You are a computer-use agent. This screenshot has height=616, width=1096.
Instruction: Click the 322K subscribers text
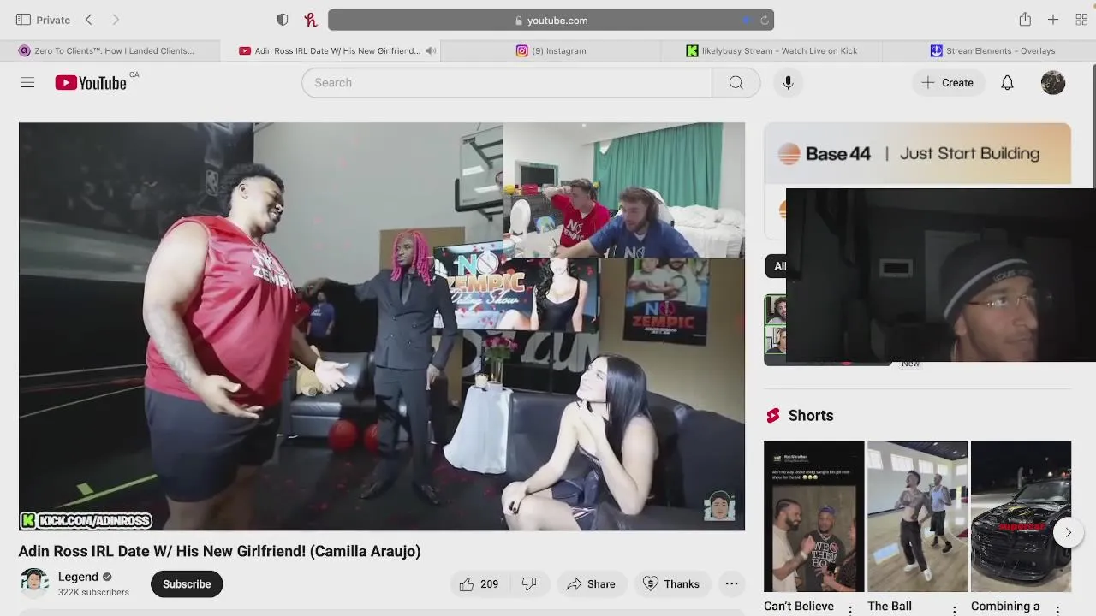click(93, 592)
